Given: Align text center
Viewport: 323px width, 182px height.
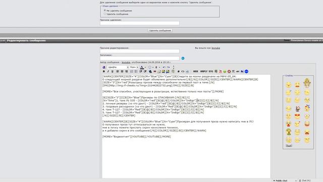Looking at the screenshot, I should pos(122,71).
